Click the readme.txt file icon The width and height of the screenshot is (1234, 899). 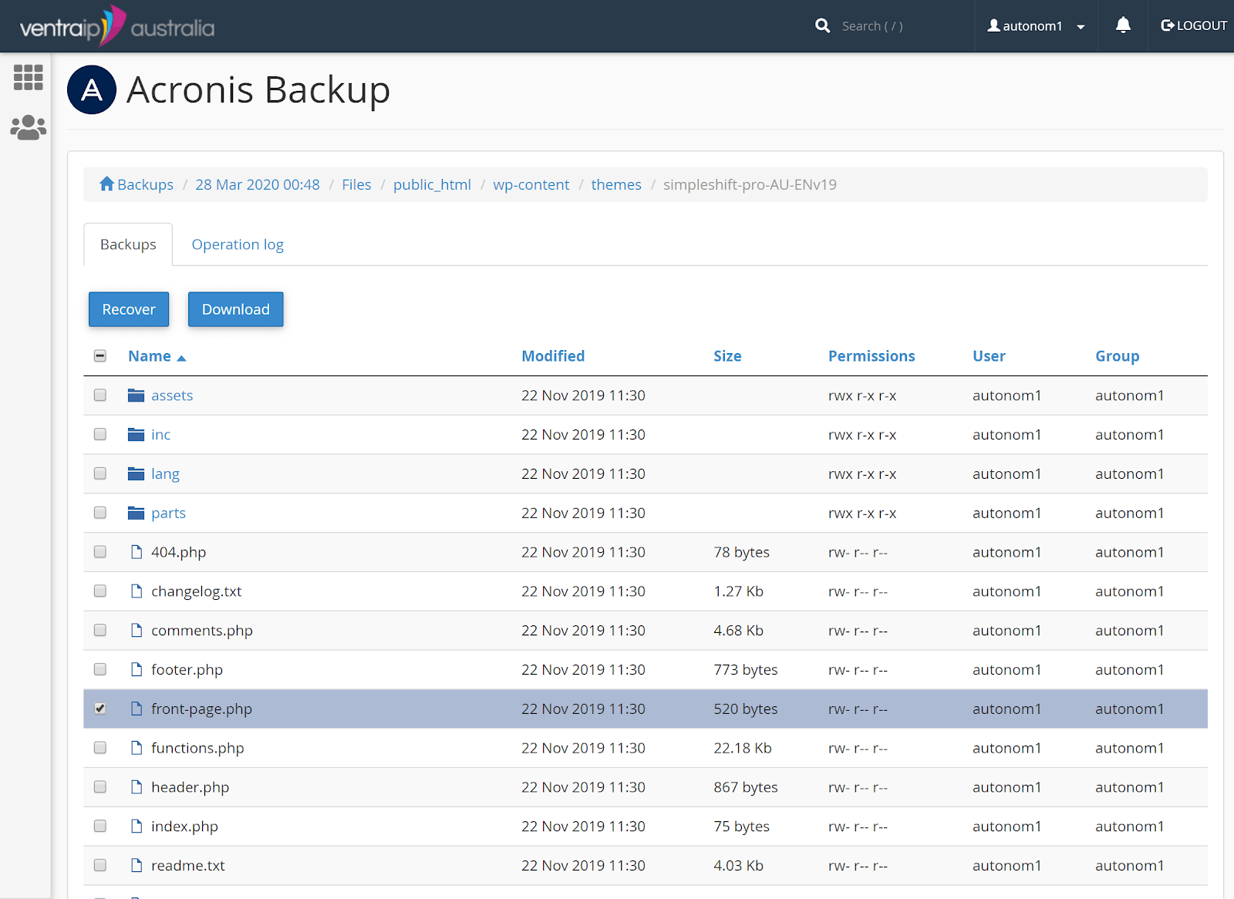click(137, 865)
